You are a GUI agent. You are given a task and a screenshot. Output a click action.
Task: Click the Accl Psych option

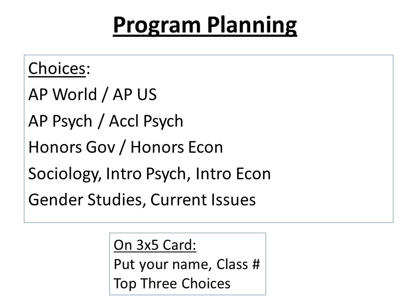click(x=146, y=121)
